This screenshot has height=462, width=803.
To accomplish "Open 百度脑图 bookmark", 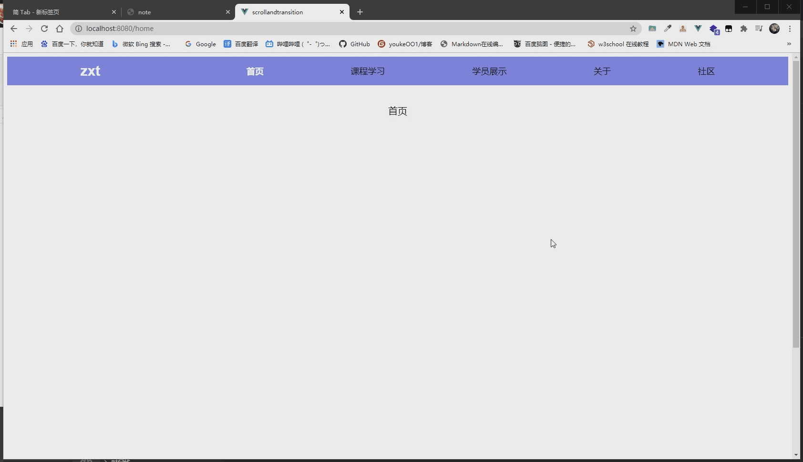I will click(x=545, y=44).
